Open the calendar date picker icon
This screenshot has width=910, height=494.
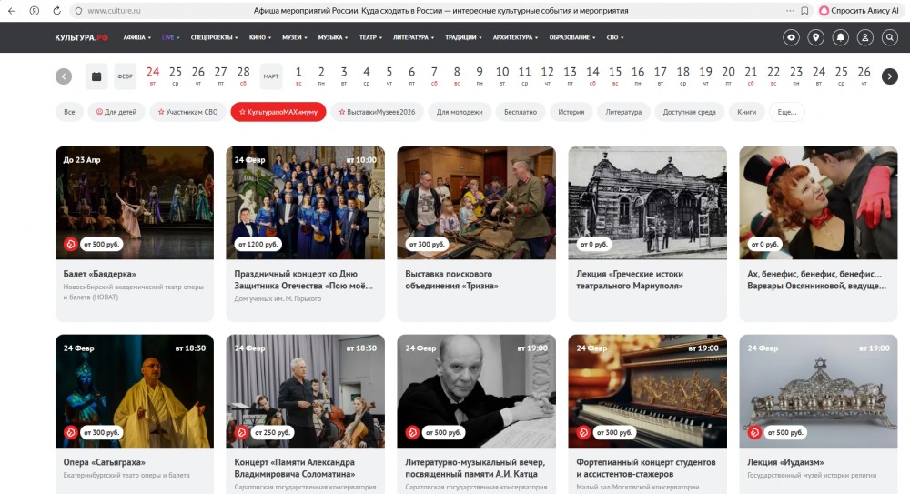point(96,76)
